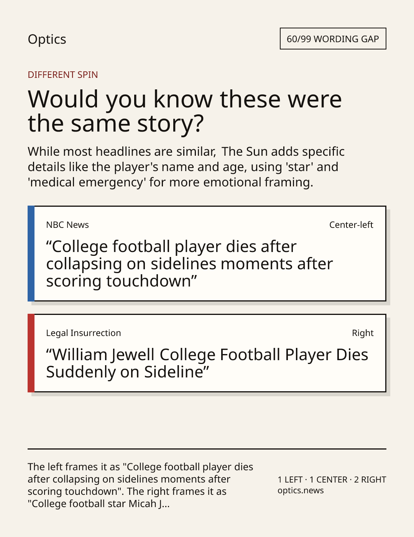Click the 'College football player dies' headline quote
Image resolution: width=414 pixels, height=537 pixels.
point(189,264)
